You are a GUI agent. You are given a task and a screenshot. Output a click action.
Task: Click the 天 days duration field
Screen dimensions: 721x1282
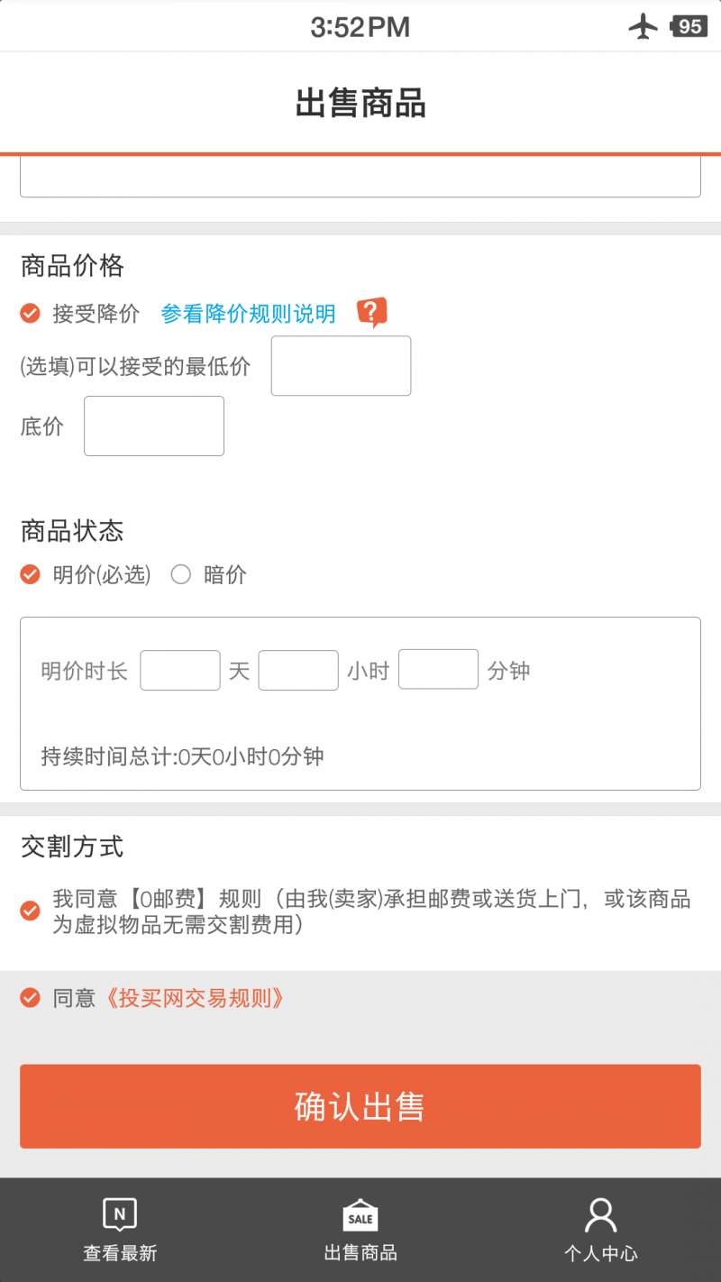(180, 670)
